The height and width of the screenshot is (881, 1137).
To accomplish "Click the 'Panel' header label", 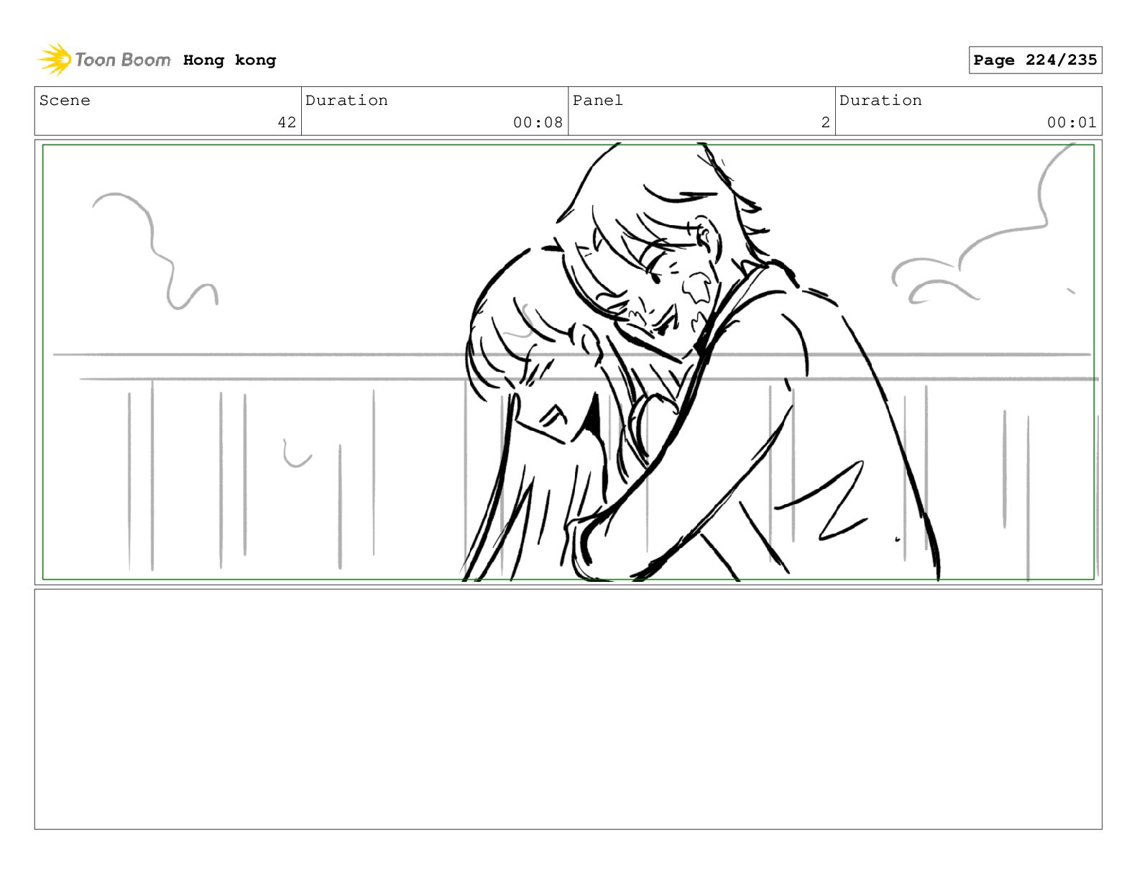I will click(x=598, y=101).
